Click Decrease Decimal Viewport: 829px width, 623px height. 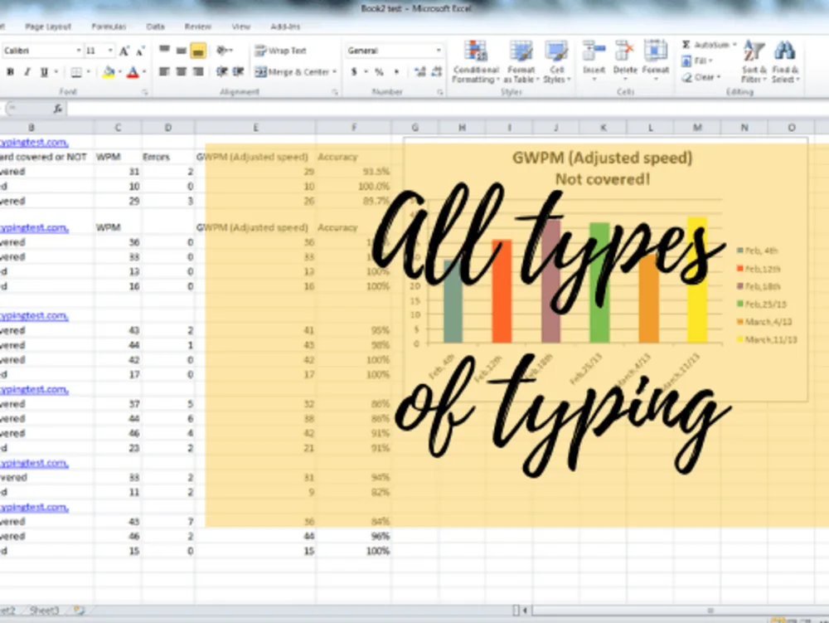pos(437,72)
